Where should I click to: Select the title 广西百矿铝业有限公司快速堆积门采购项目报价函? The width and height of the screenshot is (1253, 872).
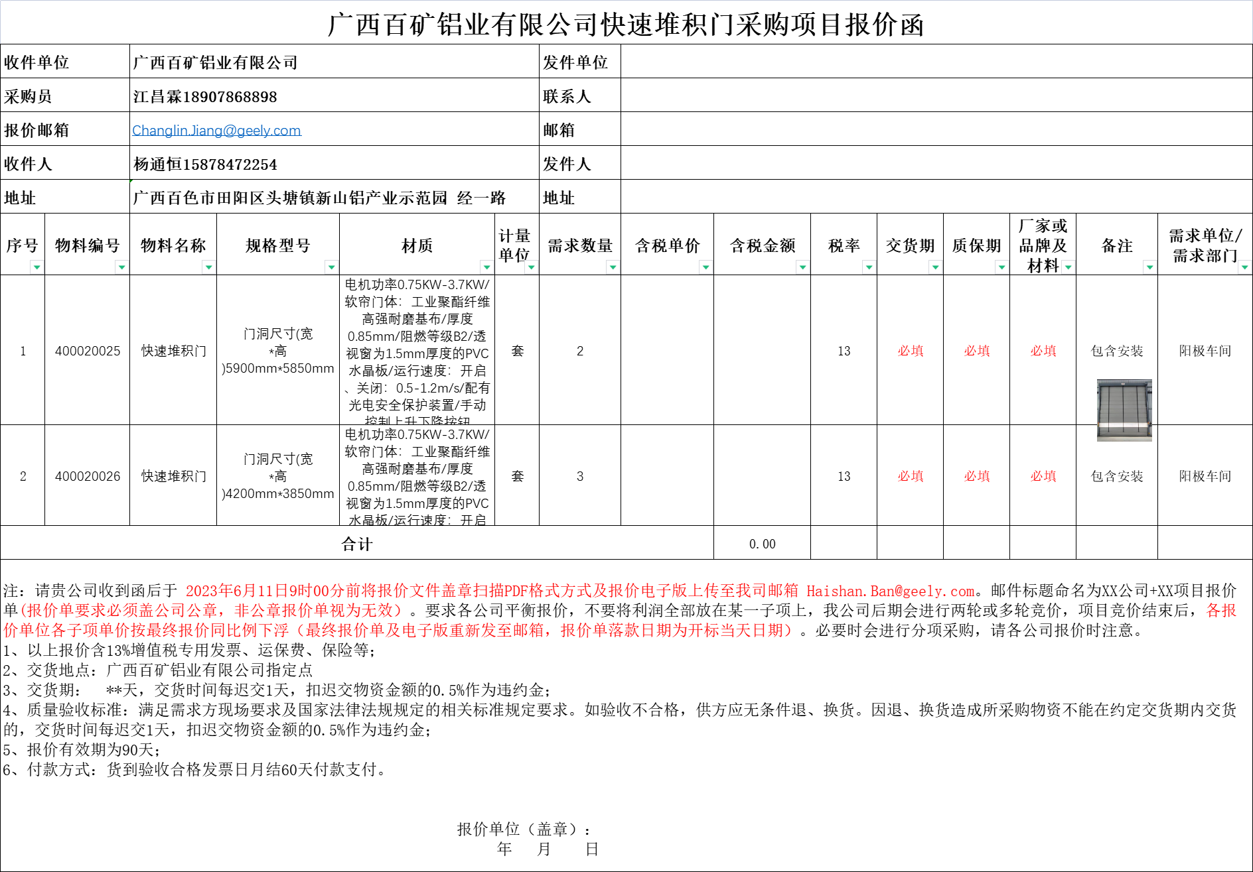click(x=626, y=25)
